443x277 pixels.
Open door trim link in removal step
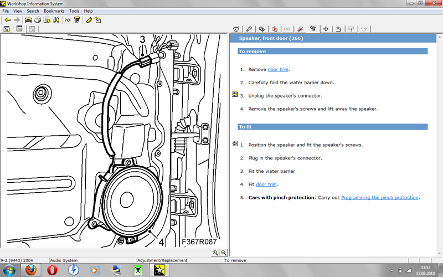coord(278,69)
